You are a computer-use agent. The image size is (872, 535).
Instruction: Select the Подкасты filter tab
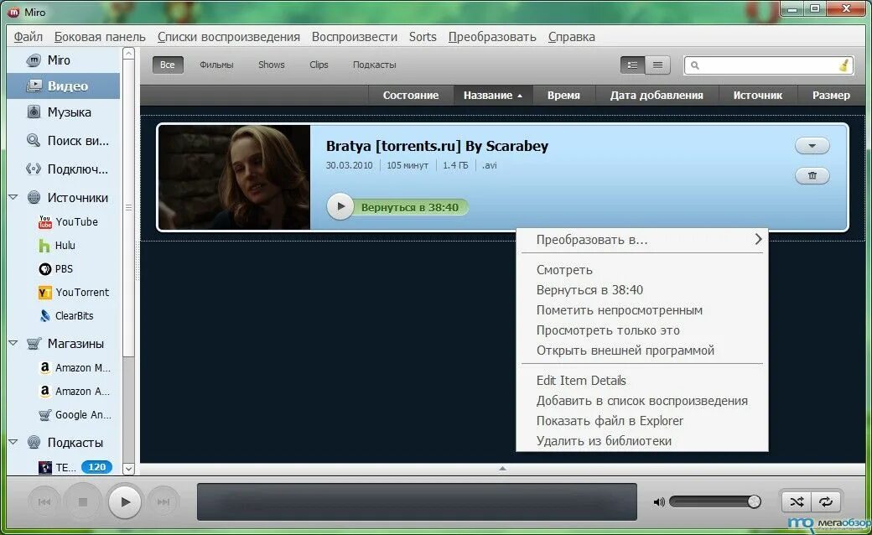coord(374,65)
